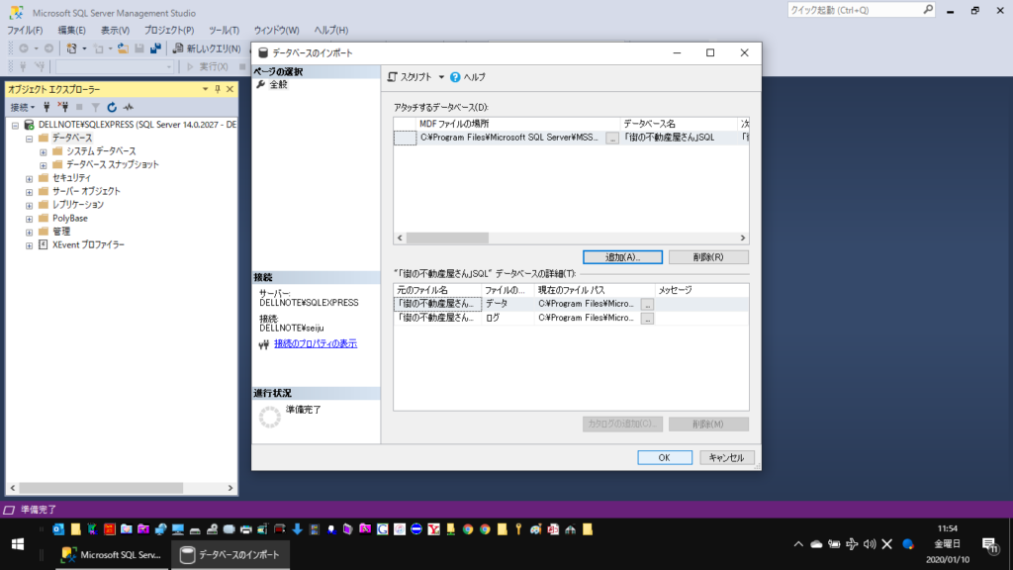The width and height of the screenshot is (1013, 570).
Task: Browse path for the データ file row
Action: pos(647,305)
